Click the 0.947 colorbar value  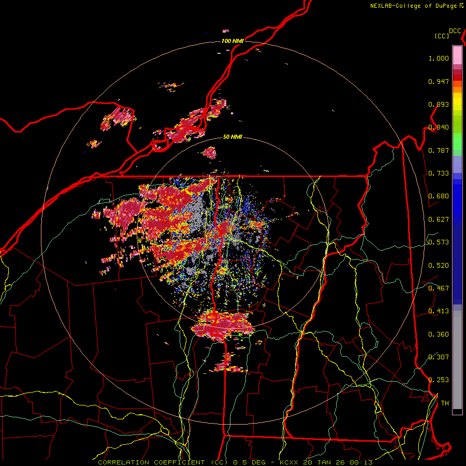[439, 81]
